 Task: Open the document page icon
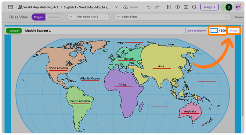click(x=169, y=7)
